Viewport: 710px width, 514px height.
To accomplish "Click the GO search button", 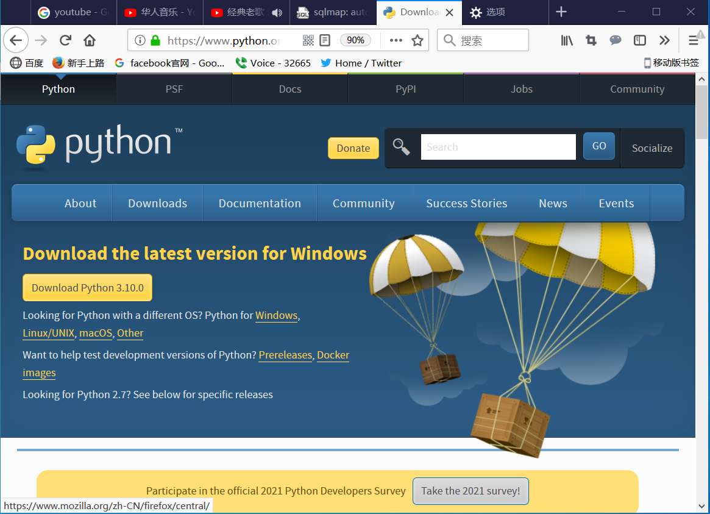I will pos(598,146).
